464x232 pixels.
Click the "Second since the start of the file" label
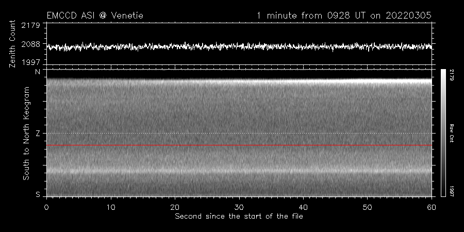[x=239, y=217]
